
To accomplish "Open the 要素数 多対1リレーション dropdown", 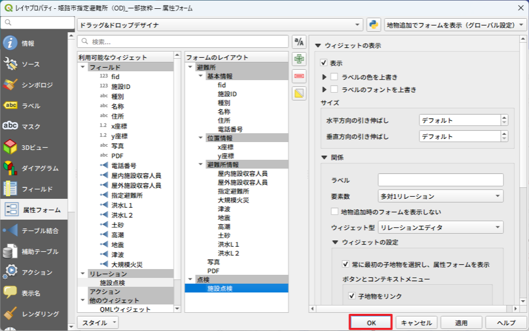I will [440, 196].
